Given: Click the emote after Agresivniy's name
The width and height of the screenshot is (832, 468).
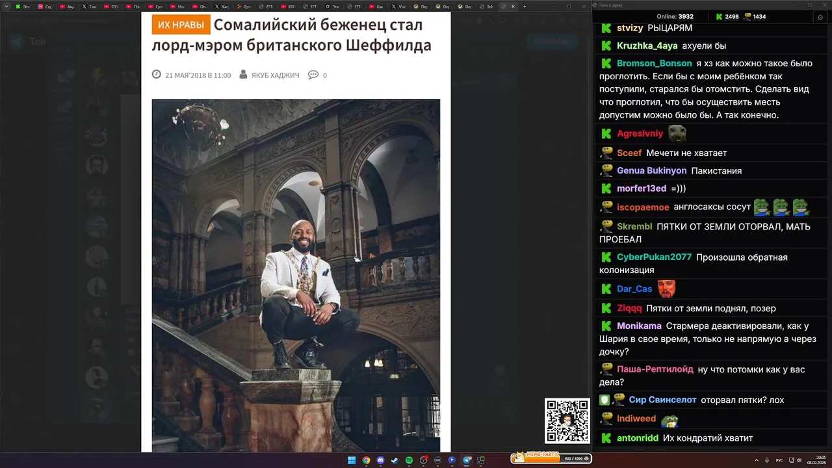Looking at the screenshot, I should tap(677, 133).
